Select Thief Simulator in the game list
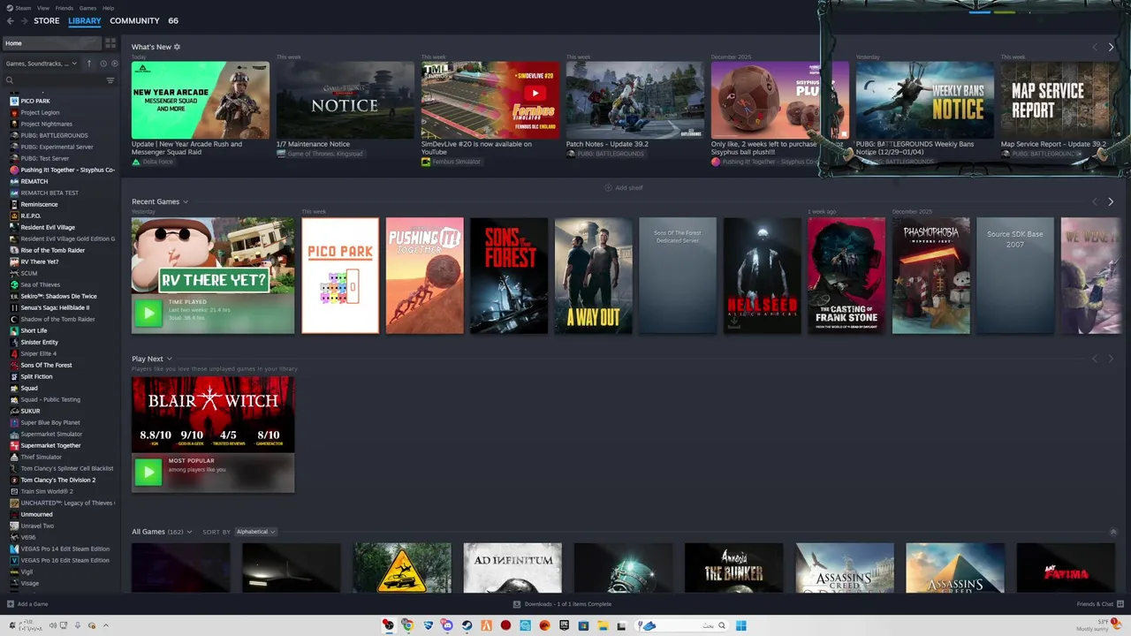Screen dimensions: 1131x636 point(42,457)
